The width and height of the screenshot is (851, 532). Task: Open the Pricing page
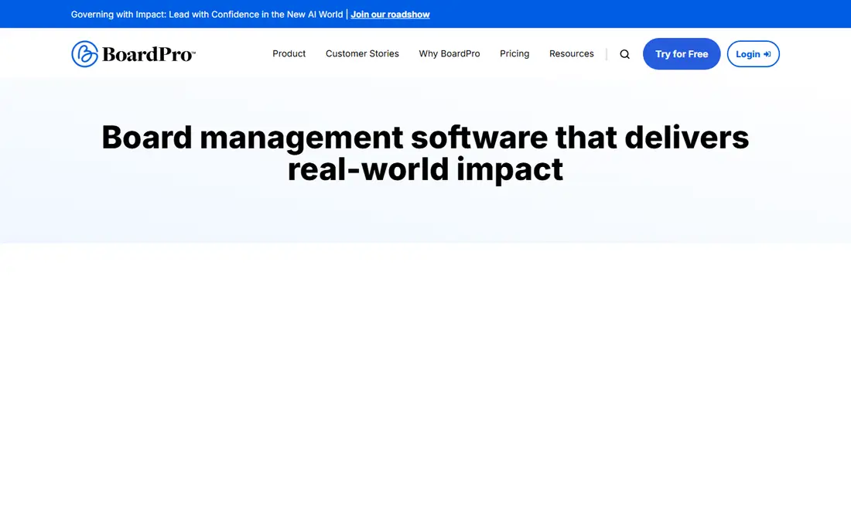pyautogui.click(x=514, y=53)
